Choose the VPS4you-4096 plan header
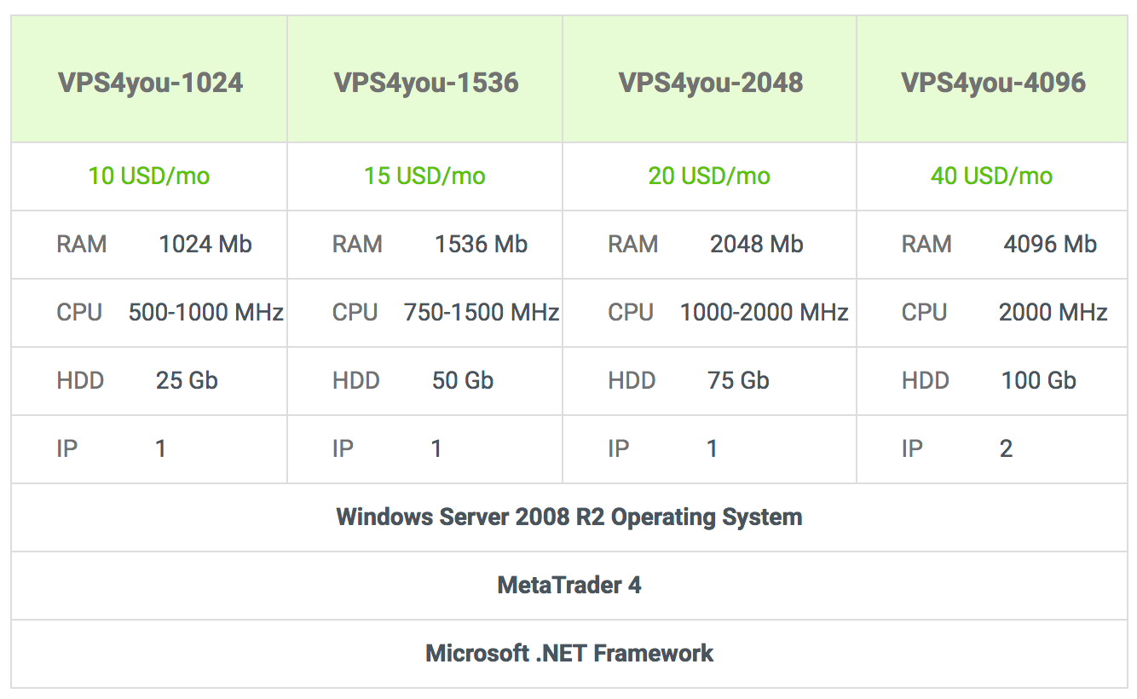The image size is (1137, 699). (x=993, y=83)
